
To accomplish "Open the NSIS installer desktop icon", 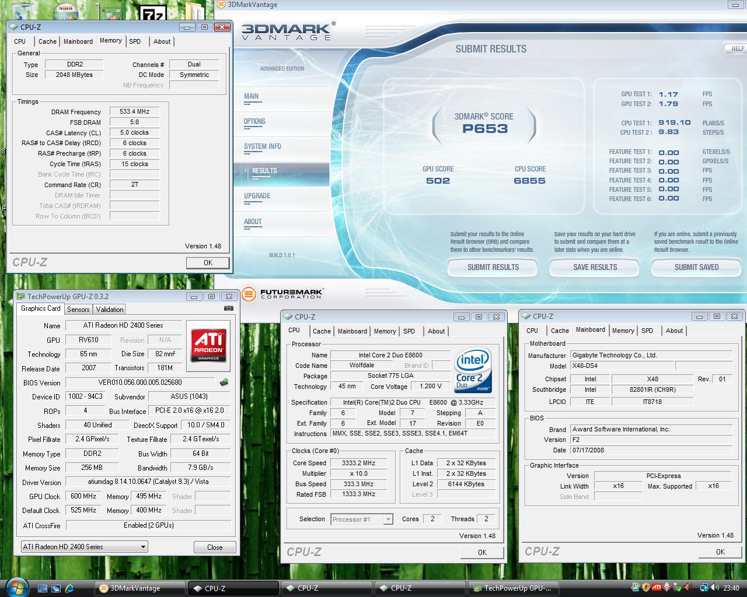I will (67, 10).
